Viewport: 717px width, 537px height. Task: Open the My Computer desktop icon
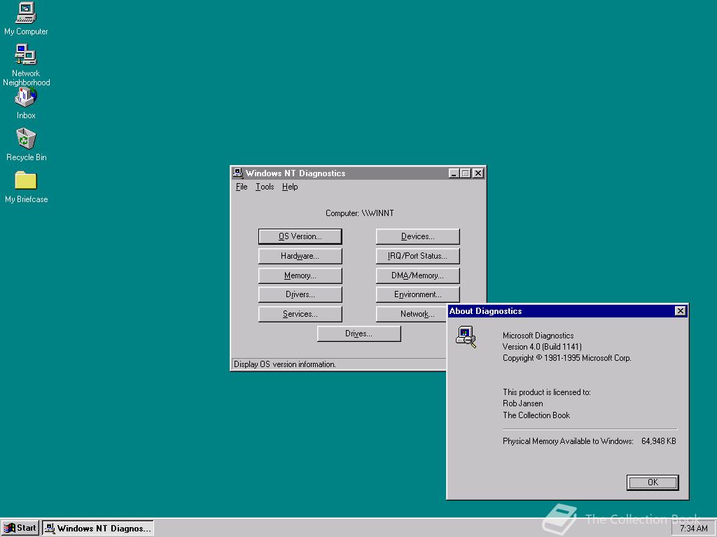point(26,18)
